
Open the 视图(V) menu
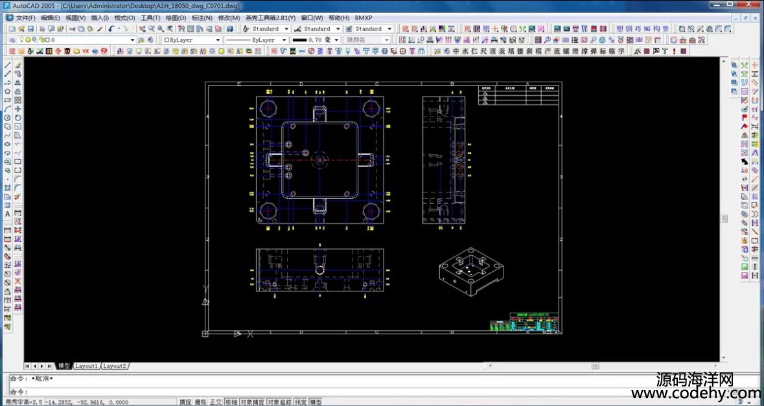(76, 18)
